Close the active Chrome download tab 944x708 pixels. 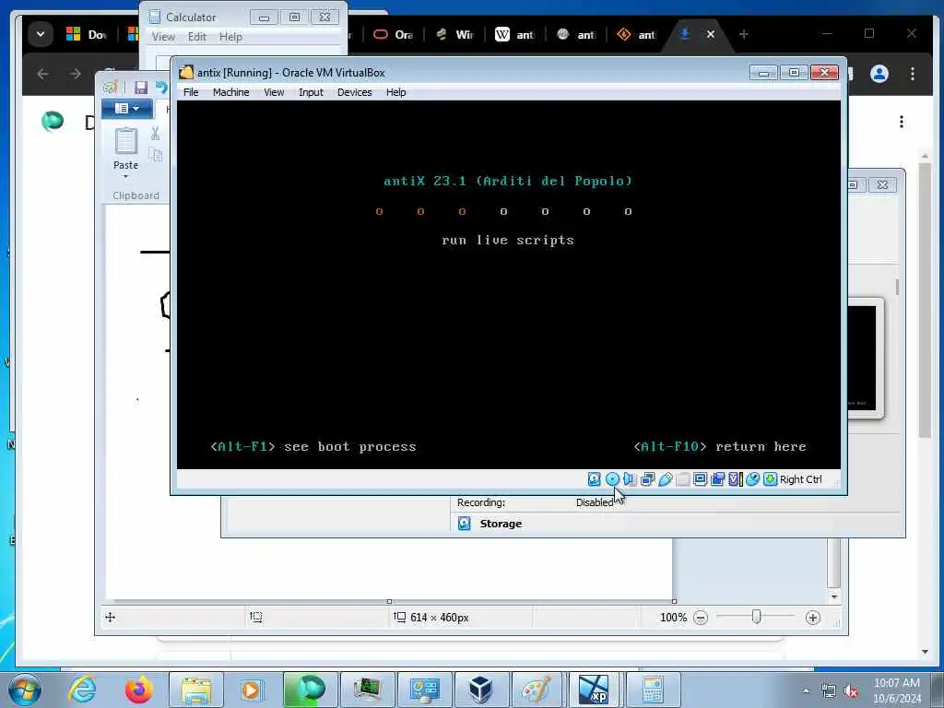coord(711,34)
